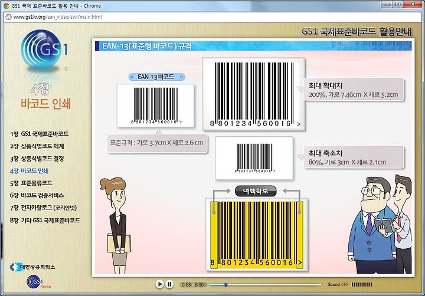Click the EAN-13(표준형 바코드) 규격 heading

(147, 46)
